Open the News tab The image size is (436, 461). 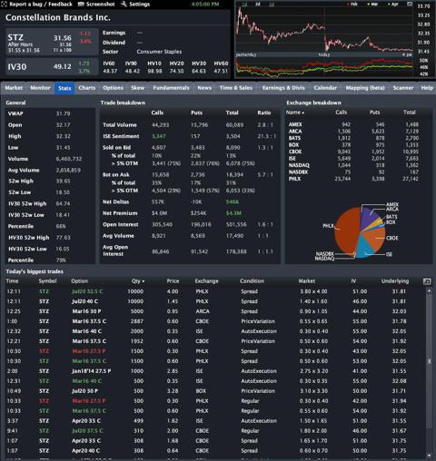204,88
